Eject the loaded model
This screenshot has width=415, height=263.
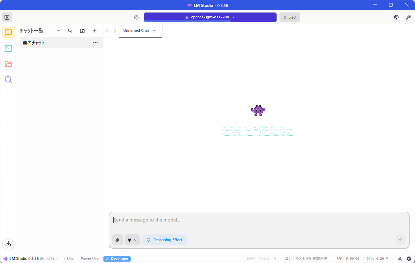[x=289, y=17]
